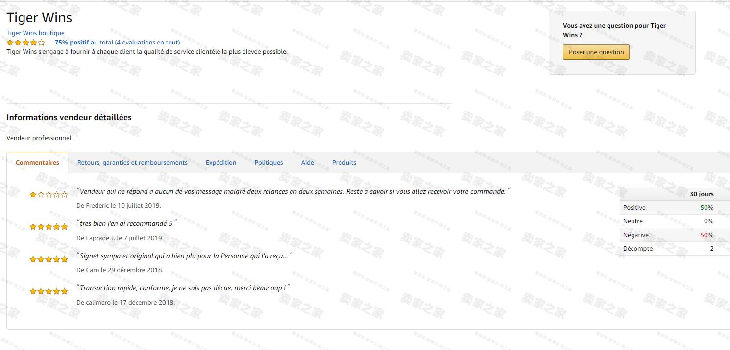Viewport: 730px width, 350px height.
Task: Click the five-star rating on Caro's review
Action: [49, 259]
